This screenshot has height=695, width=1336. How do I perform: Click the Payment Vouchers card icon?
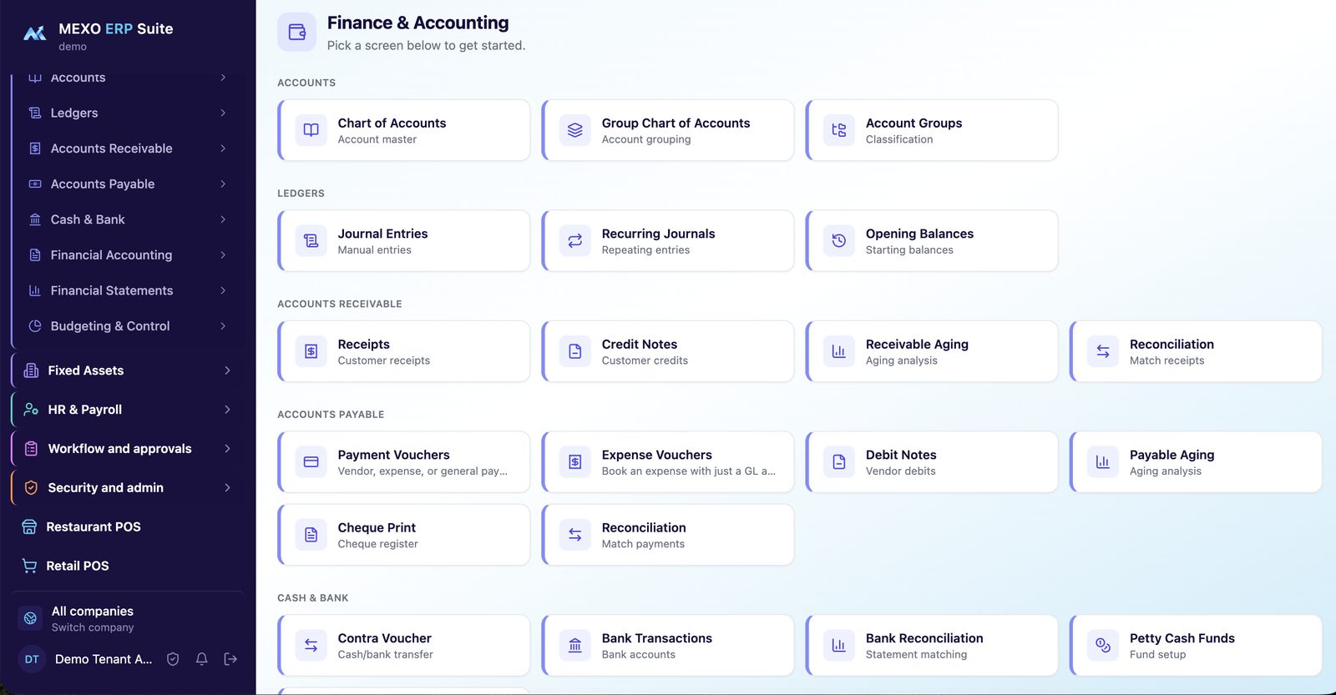pos(311,462)
